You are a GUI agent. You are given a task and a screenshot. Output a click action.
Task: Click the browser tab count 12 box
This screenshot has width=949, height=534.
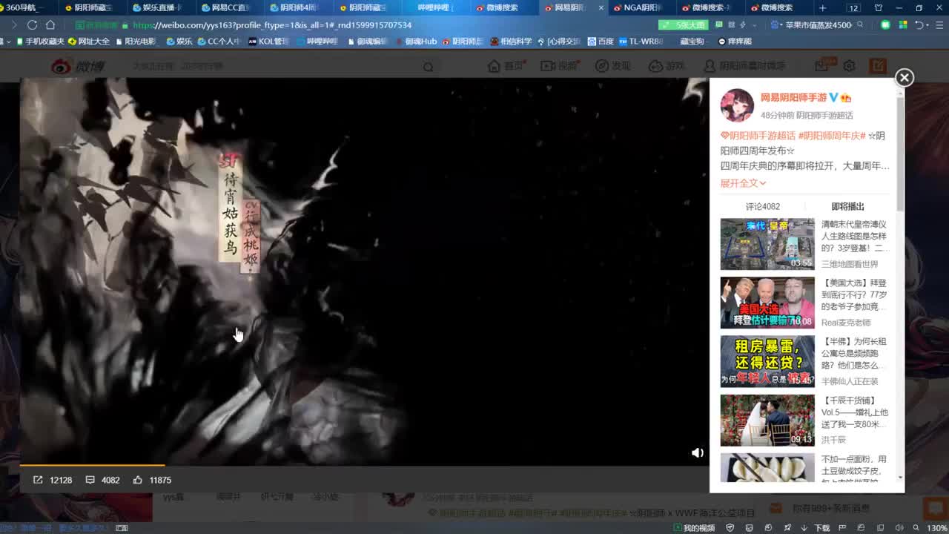[853, 7]
